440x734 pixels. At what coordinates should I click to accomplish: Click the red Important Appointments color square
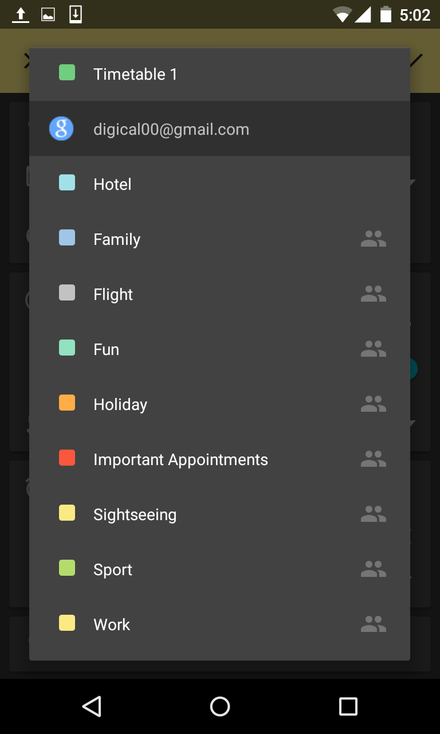coord(67,458)
